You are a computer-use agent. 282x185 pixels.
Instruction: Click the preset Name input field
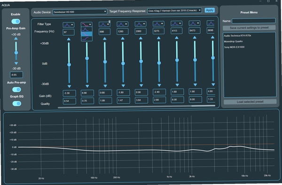click(x=254, y=21)
